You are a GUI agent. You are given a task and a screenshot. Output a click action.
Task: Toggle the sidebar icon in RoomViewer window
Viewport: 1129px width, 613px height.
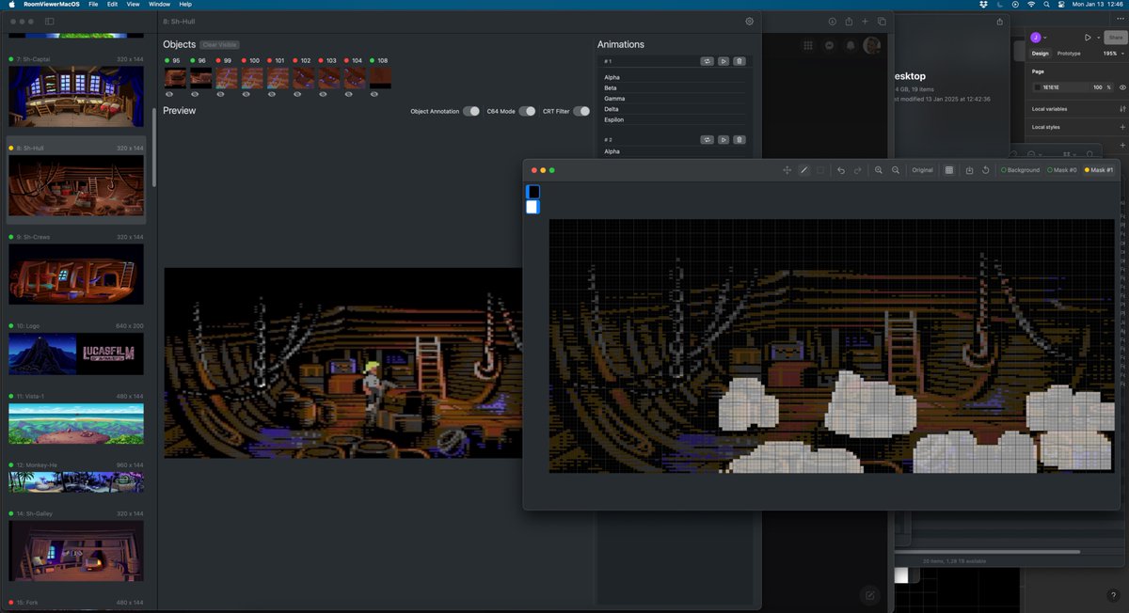click(49, 21)
